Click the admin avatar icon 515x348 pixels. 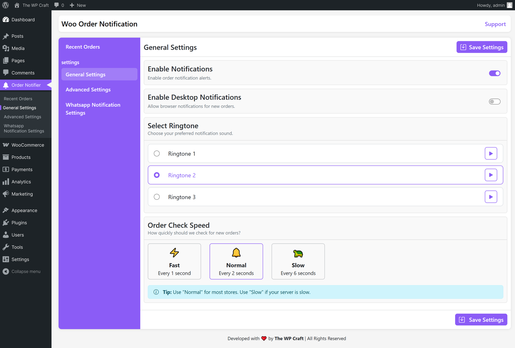tap(510, 5)
